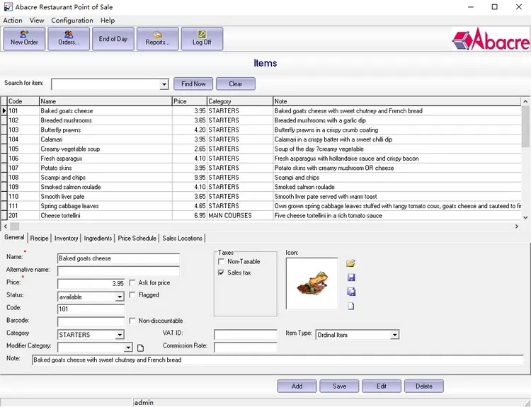Select the Breaded mushrooms row
Image resolution: width=531 pixels, height=407 pixels.
(x=261, y=120)
